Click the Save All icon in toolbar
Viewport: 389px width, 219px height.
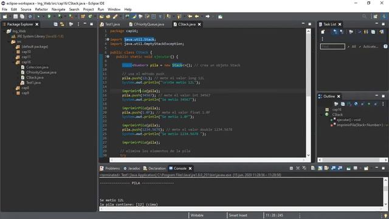pos(22,16)
